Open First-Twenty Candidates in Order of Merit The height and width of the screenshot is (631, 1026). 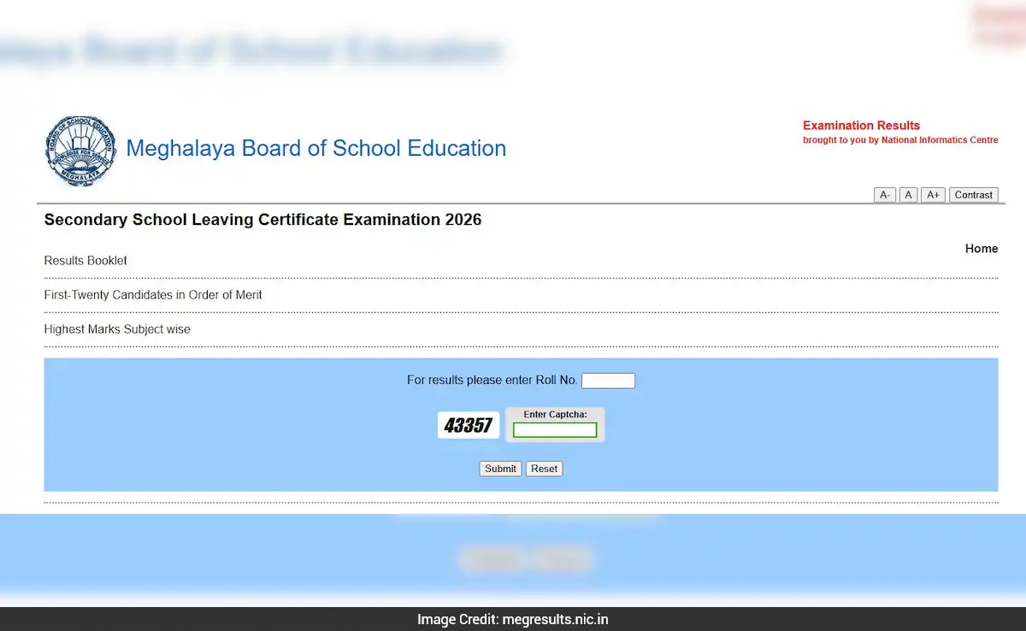tap(153, 295)
